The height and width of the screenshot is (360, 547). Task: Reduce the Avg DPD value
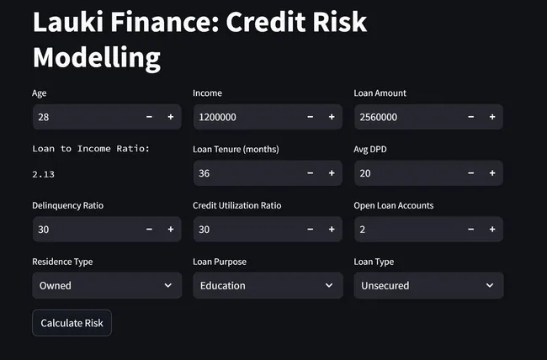point(470,173)
